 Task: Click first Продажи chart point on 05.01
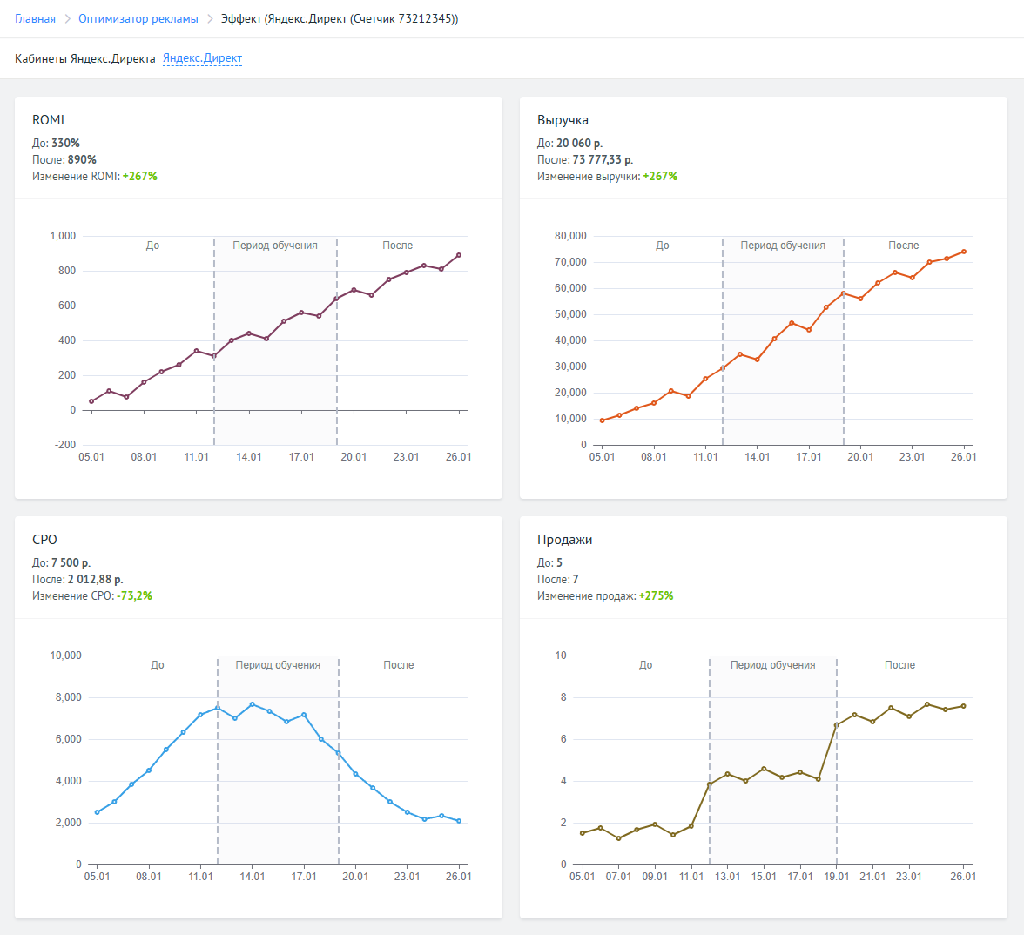point(583,833)
